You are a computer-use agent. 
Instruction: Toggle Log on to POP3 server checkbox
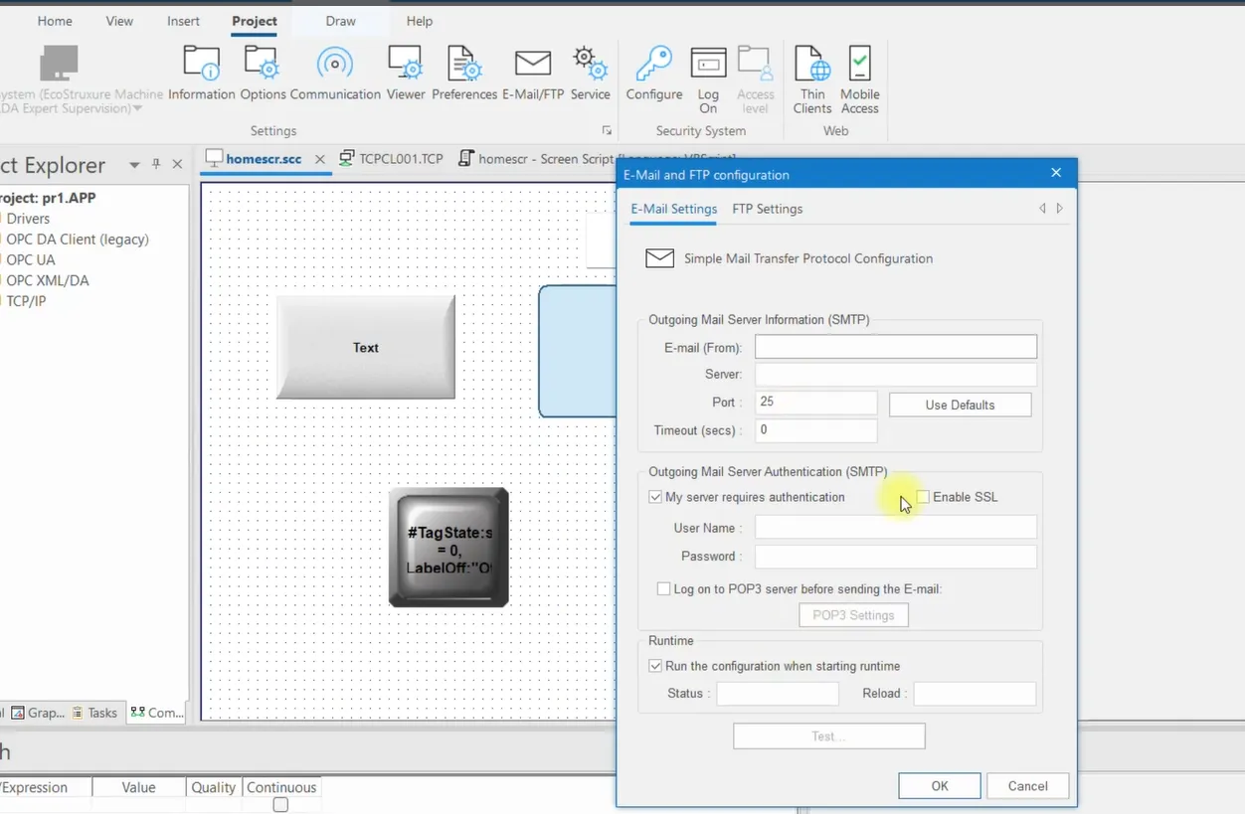pyautogui.click(x=663, y=589)
